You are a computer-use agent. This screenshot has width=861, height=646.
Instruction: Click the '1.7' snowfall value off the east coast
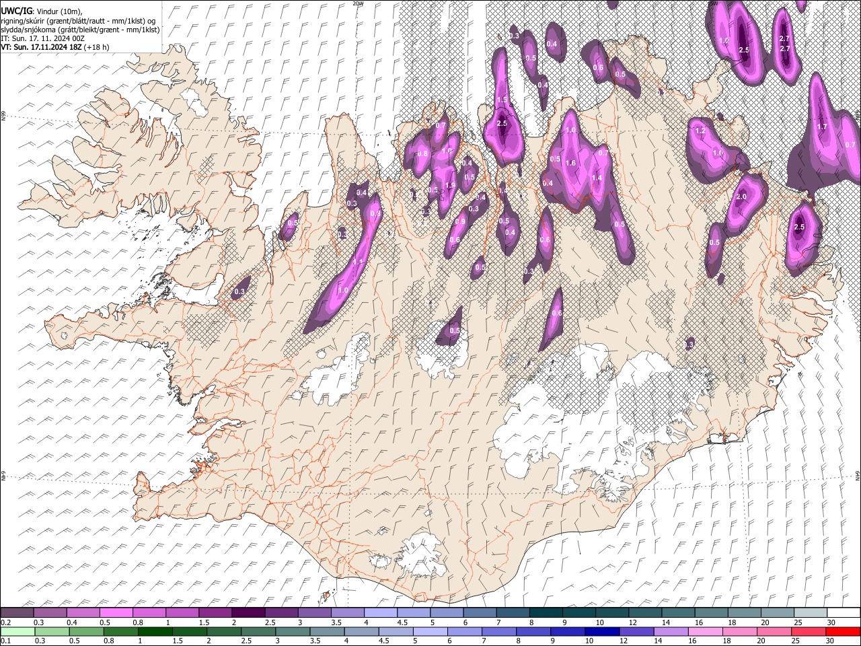tap(821, 127)
